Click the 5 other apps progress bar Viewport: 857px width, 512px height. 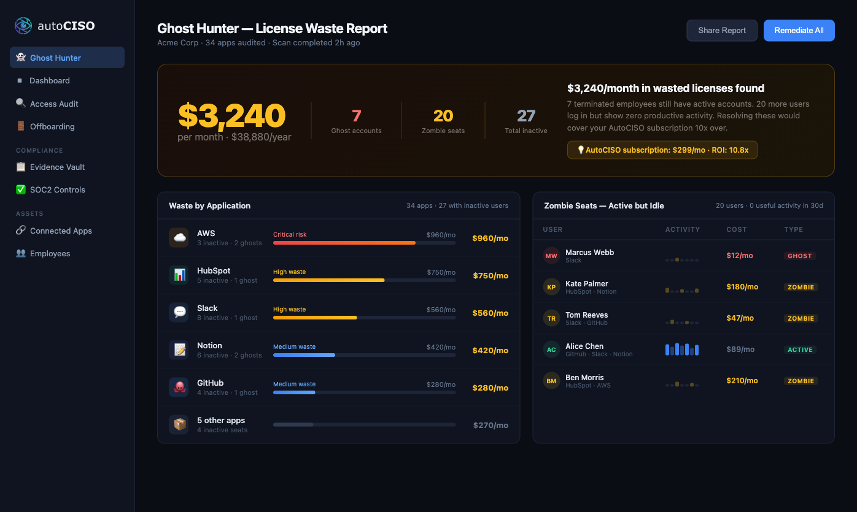click(364, 424)
